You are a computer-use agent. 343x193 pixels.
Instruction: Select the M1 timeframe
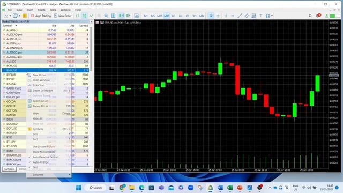pos(146,16)
